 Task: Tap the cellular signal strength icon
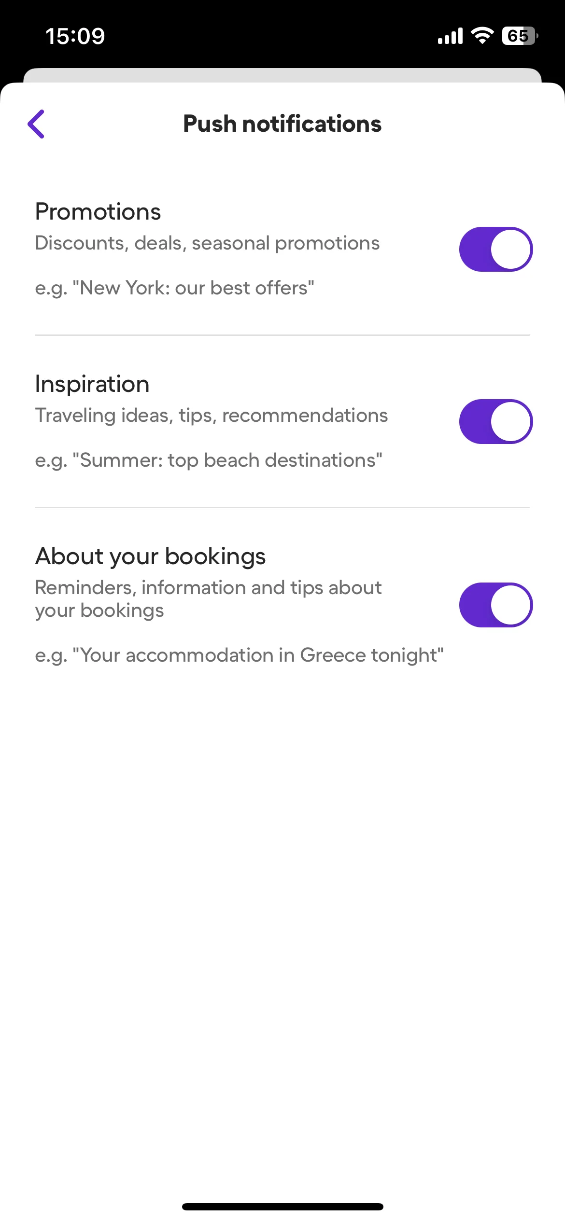pos(450,36)
